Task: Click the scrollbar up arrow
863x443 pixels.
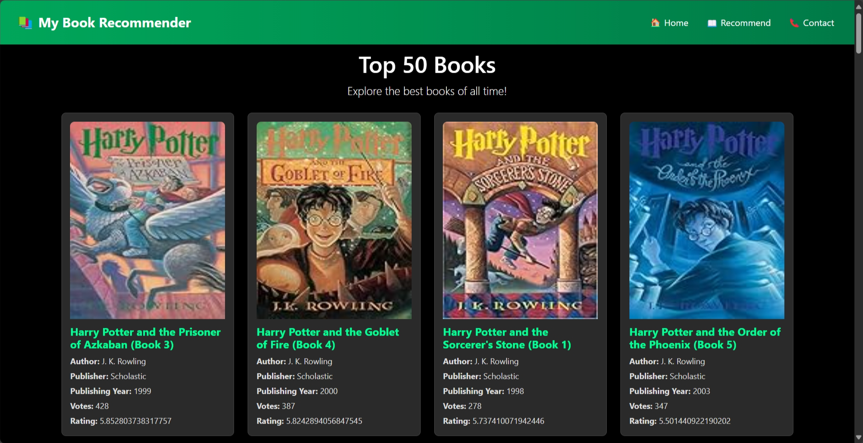Action: (858, 6)
